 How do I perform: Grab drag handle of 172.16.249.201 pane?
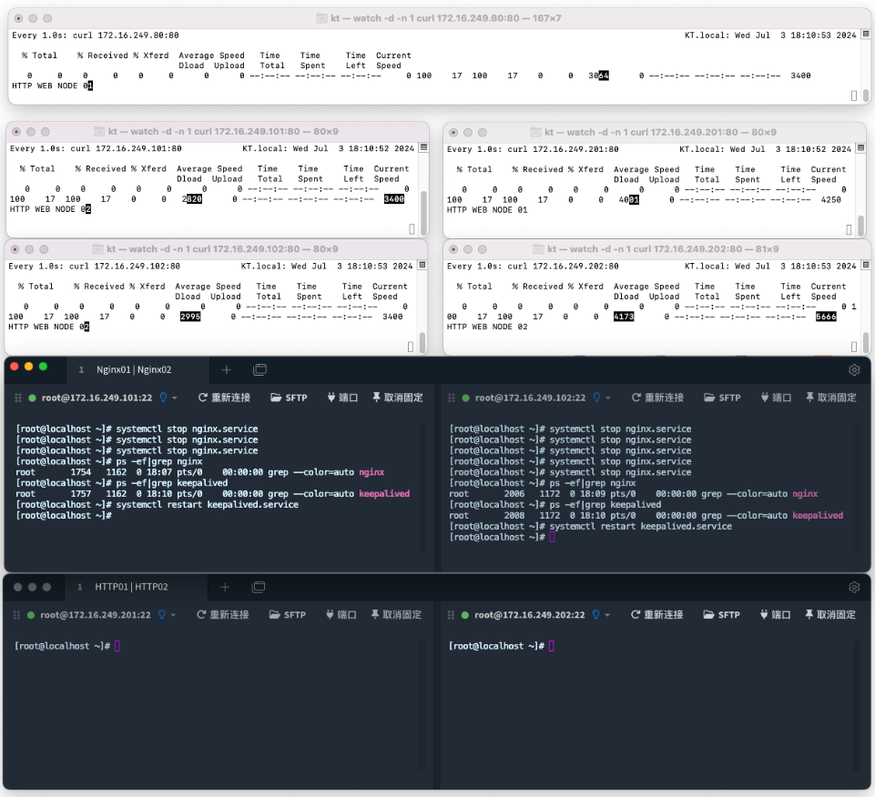pos(16,615)
